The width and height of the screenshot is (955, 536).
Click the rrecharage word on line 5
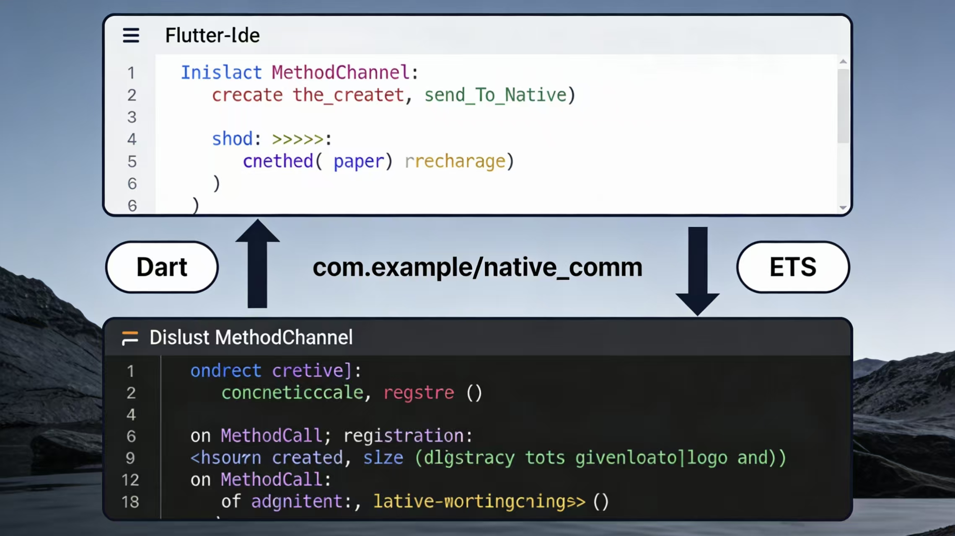(x=456, y=162)
